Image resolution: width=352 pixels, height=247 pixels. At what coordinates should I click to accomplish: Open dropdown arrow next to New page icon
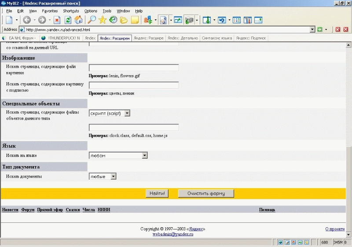[17, 20]
